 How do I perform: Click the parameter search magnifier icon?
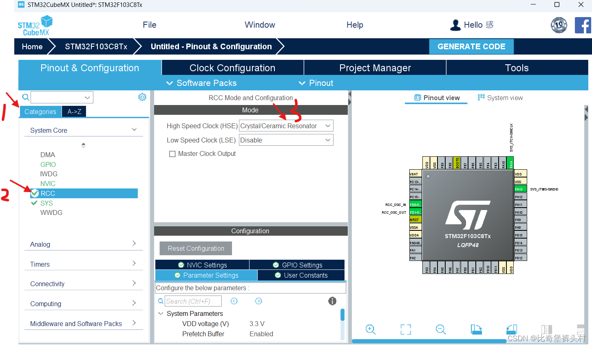coord(161,301)
